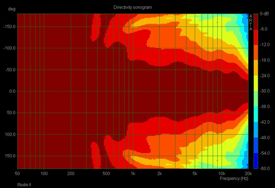This screenshot has width=275, height=188.
Task: Click the "20k" frequency axis label
Action: tap(248, 173)
